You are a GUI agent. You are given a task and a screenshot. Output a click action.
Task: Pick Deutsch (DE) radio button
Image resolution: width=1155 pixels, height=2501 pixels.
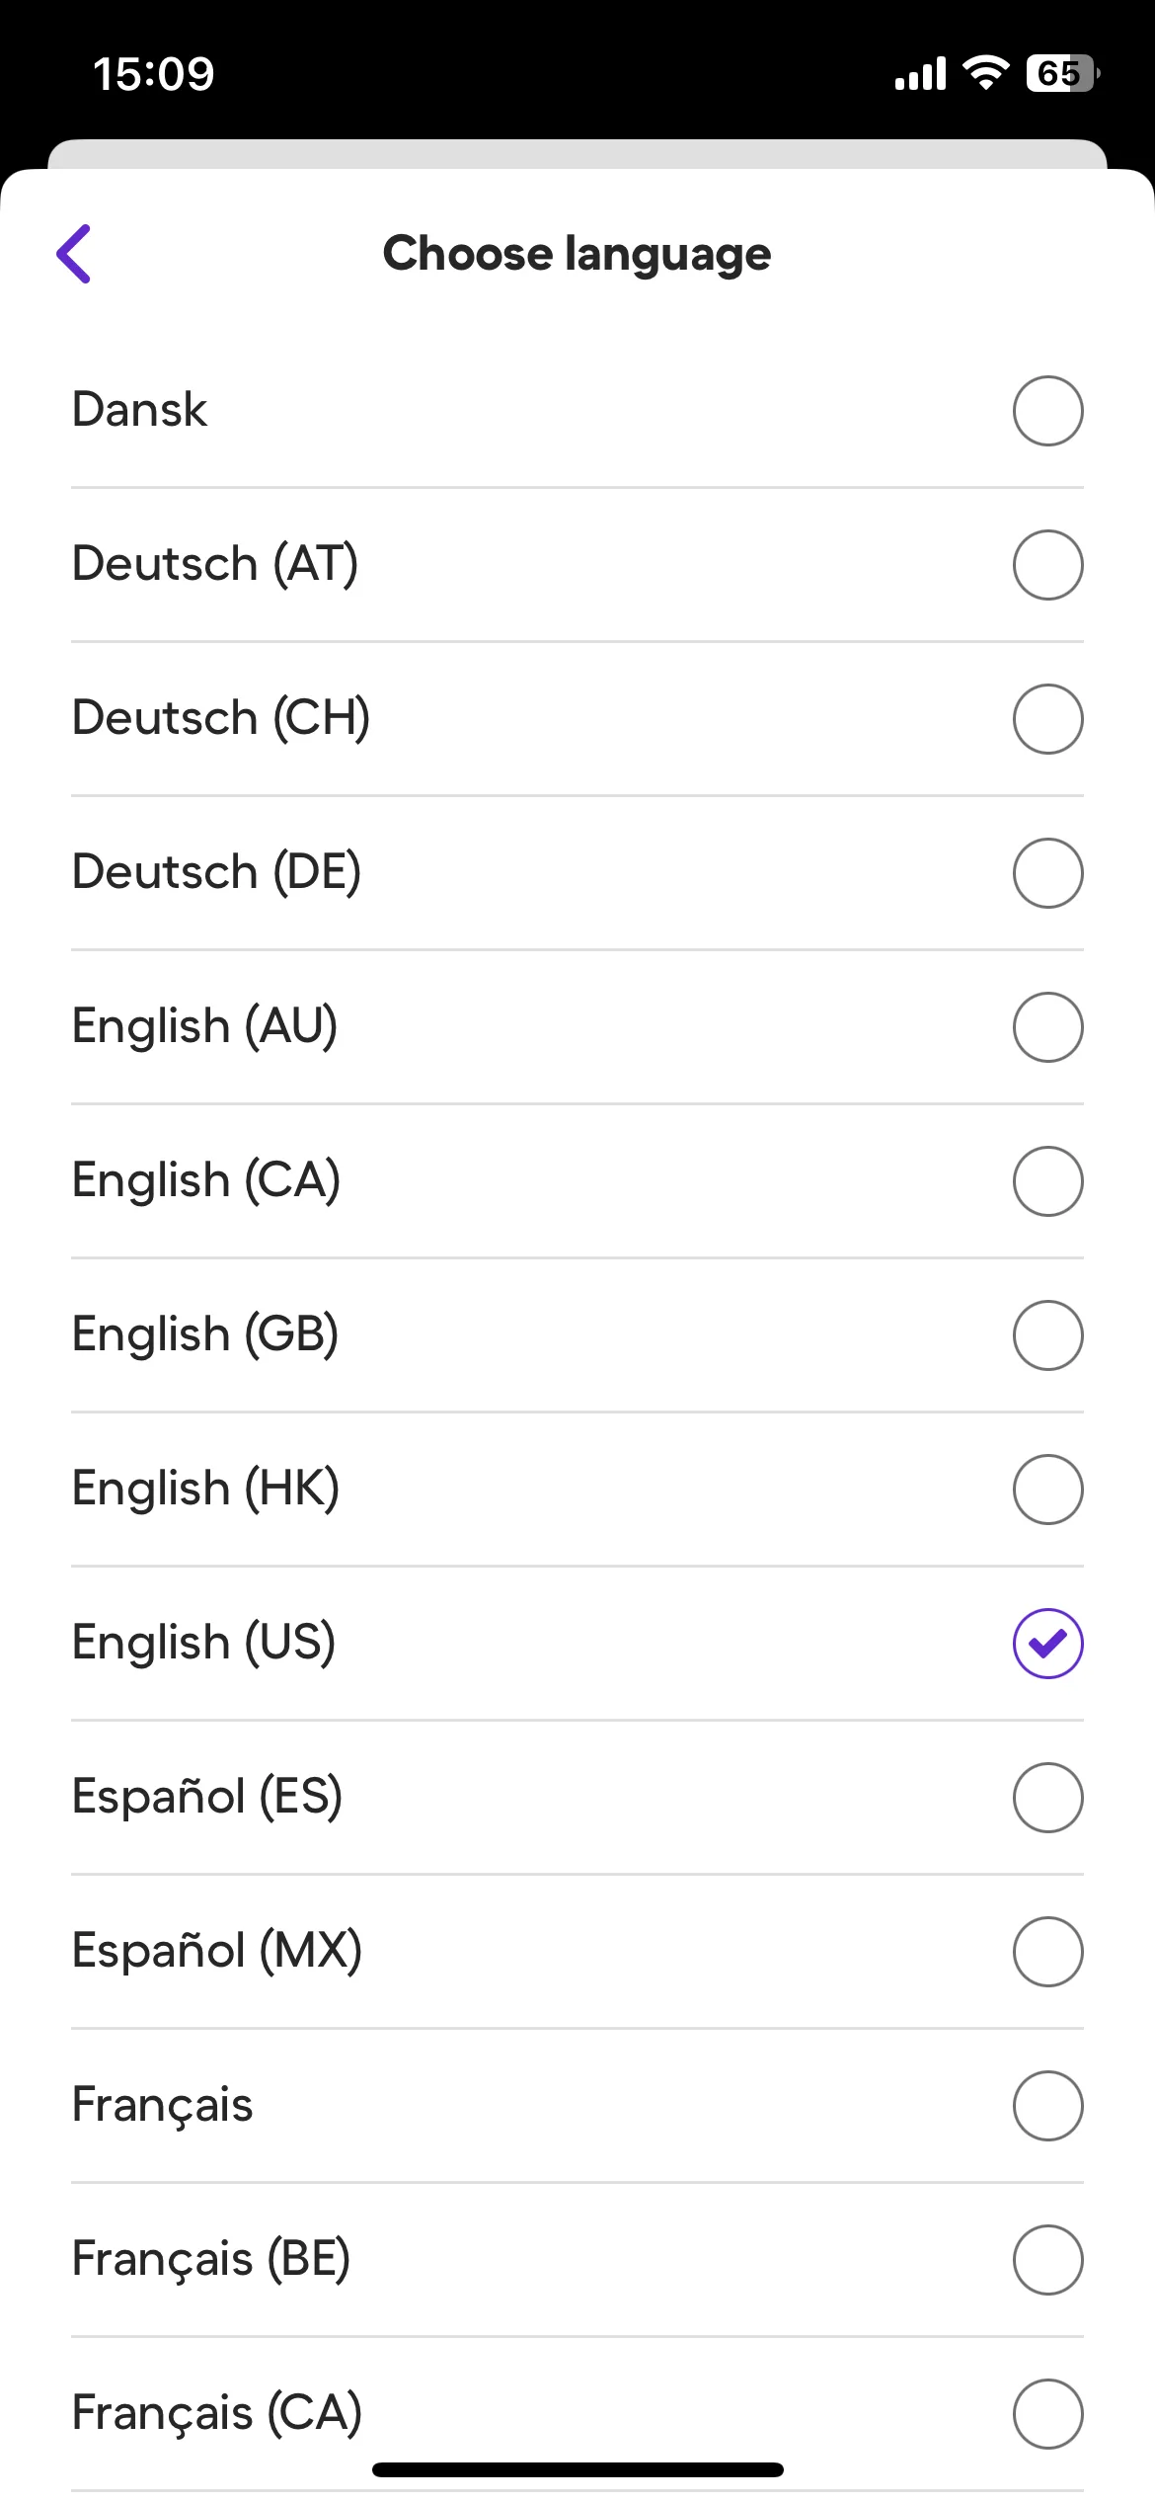point(1047,873)
